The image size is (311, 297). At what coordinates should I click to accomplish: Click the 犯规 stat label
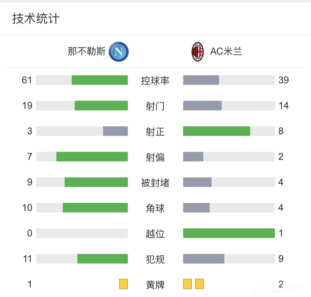coord(155,259)
